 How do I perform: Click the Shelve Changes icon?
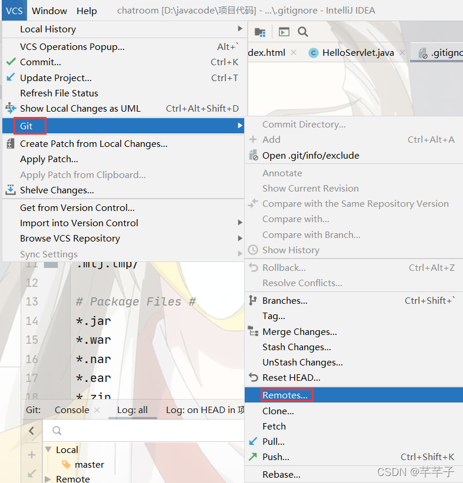point(11,190)
